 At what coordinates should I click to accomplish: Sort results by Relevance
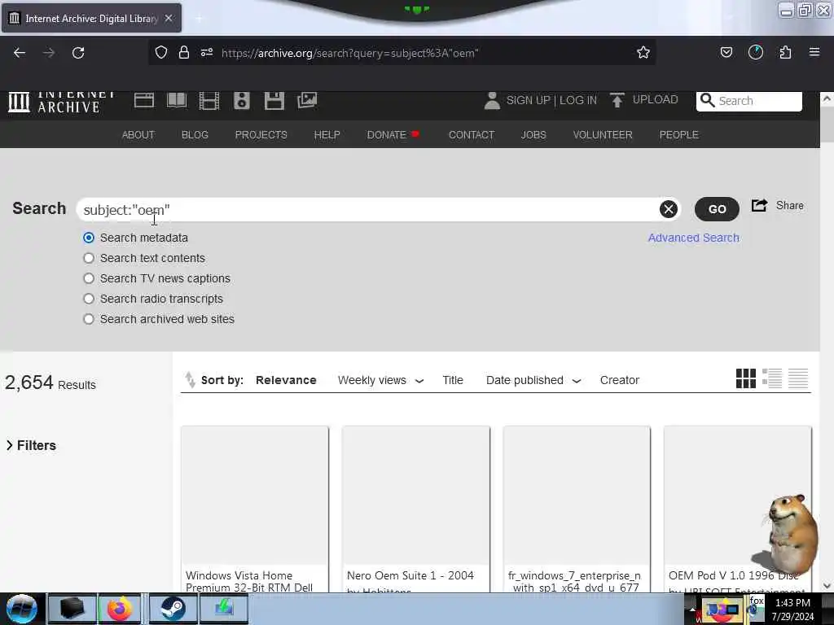(286, 380)
